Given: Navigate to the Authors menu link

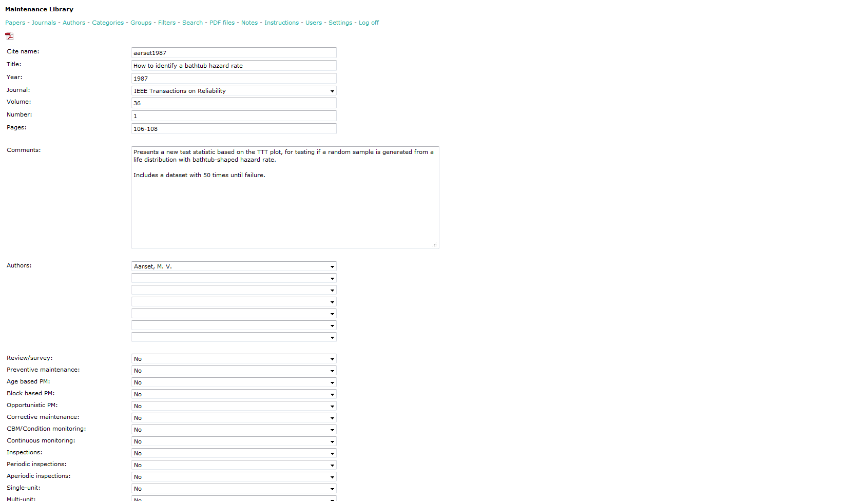Looking at the screenshot, I should [x=74, y=23].
